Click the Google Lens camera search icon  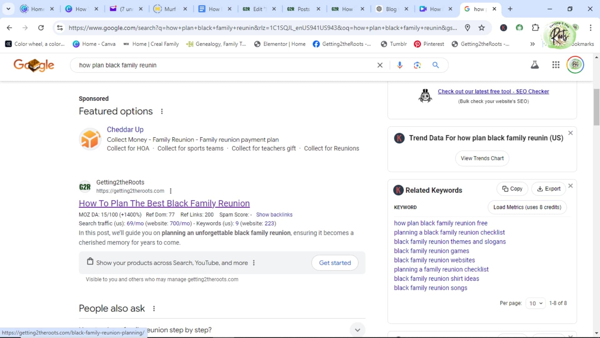(x=418, y=65)
